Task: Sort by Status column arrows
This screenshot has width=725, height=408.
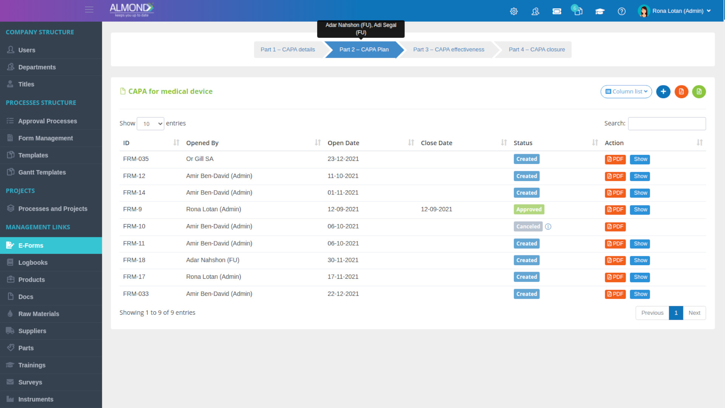Action: 595,142
